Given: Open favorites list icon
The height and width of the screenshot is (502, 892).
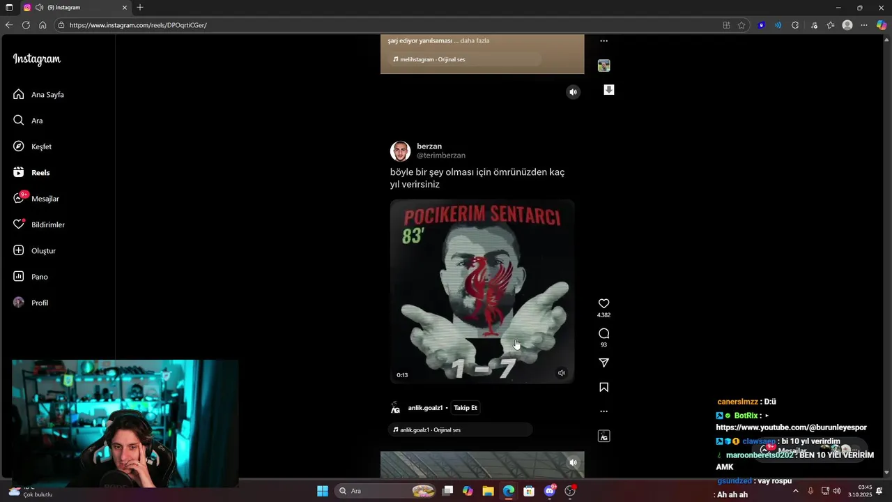Looking at the screenshot, I should (x=831, y=25).
